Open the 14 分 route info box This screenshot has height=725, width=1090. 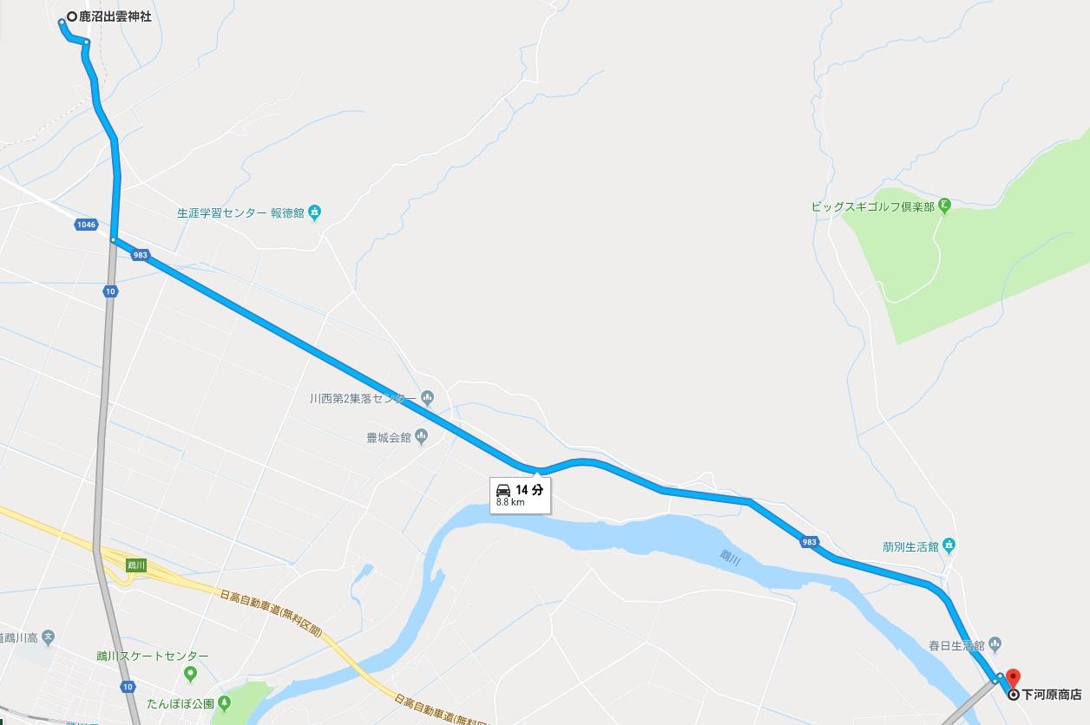pyautogui.click(x=520, y=494)
